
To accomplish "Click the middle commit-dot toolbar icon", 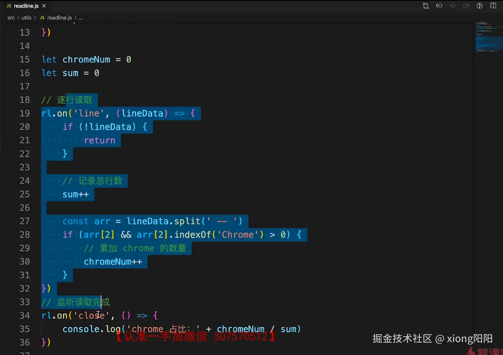I will pyautogui.click(x=453, y=6).
